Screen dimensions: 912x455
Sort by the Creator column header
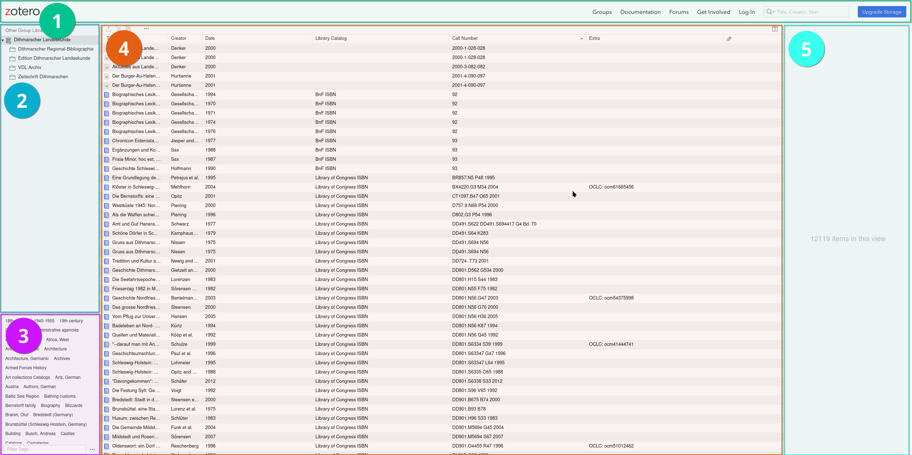coord(179,38)
